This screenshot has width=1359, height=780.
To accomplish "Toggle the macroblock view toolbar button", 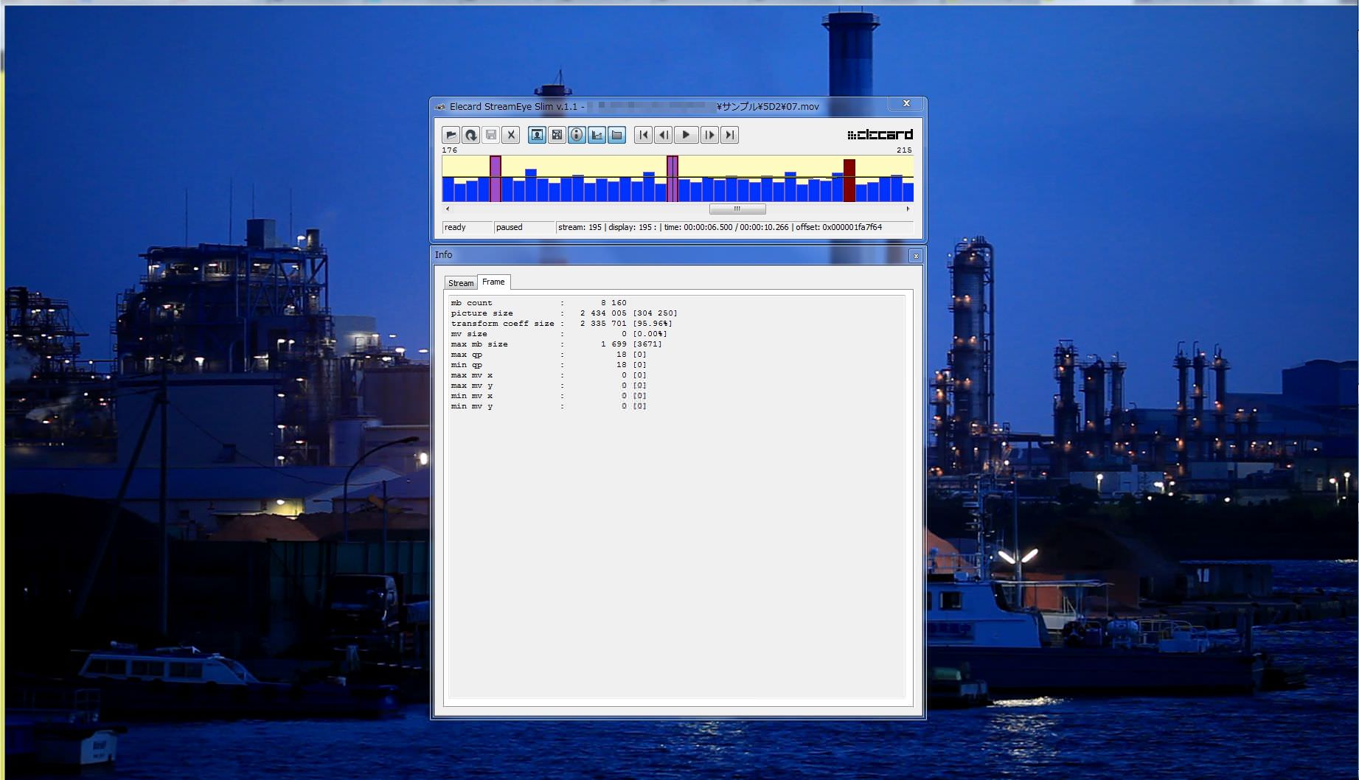I will [557, 135].
